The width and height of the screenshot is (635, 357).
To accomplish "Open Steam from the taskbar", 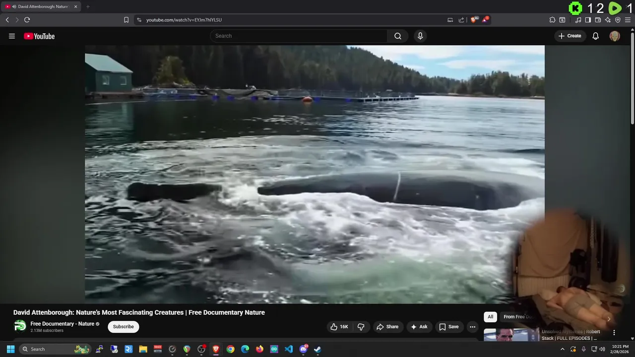I will 317,349.
